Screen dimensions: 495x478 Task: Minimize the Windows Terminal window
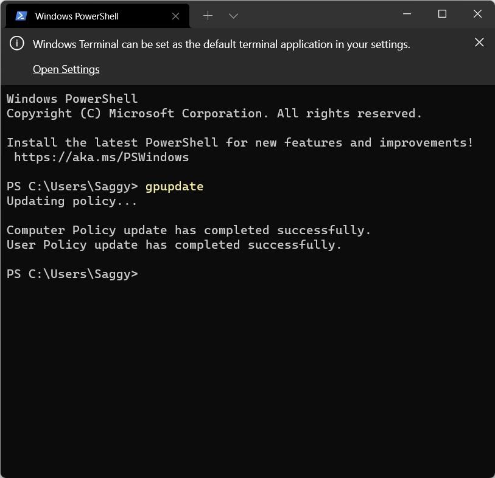point(406,14)
